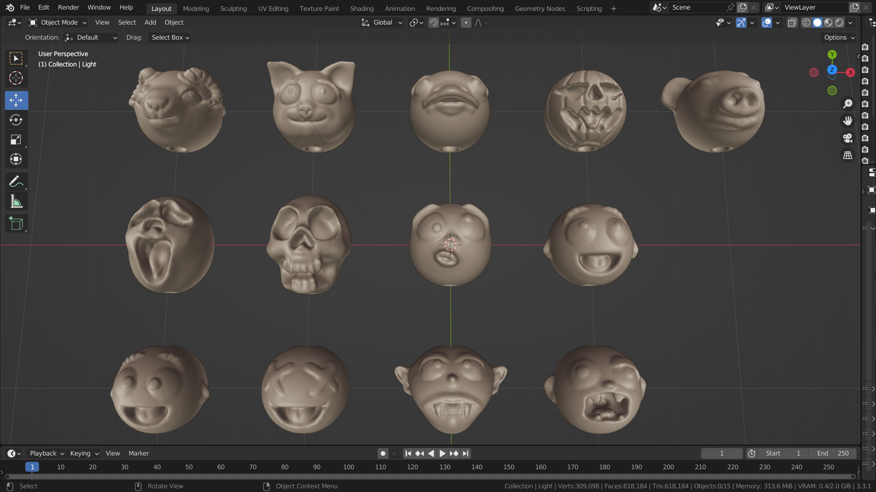The width and height of the screenshot is (876, 492).
Task: Click the Add Cube tool icon
Action: point(16,224)
